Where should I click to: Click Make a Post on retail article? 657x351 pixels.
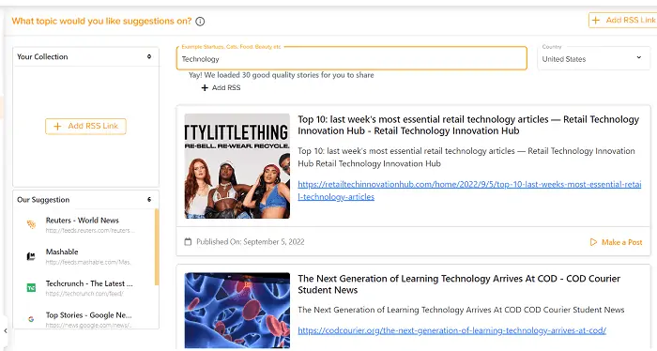[616, 242]
